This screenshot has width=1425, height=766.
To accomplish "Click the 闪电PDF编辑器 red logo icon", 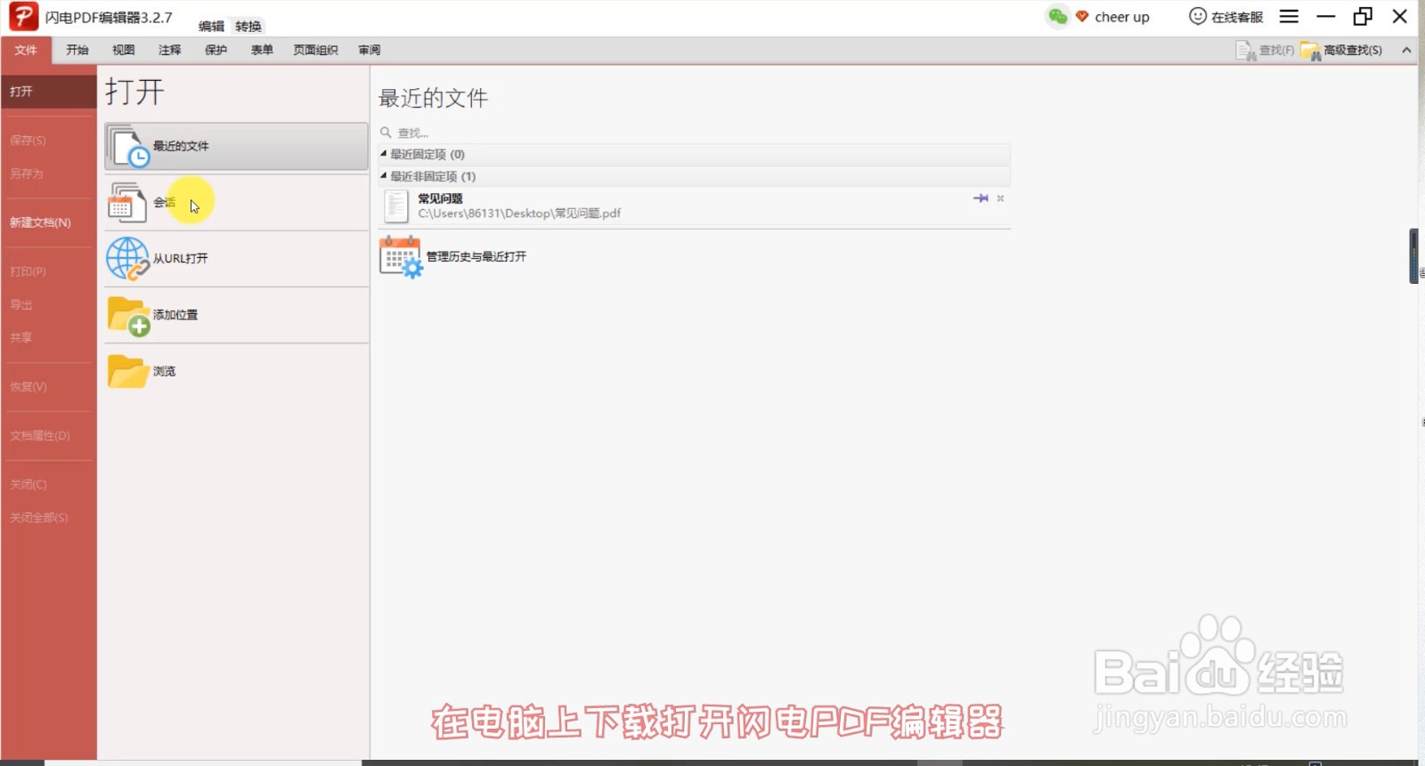I will coord(23,17).
